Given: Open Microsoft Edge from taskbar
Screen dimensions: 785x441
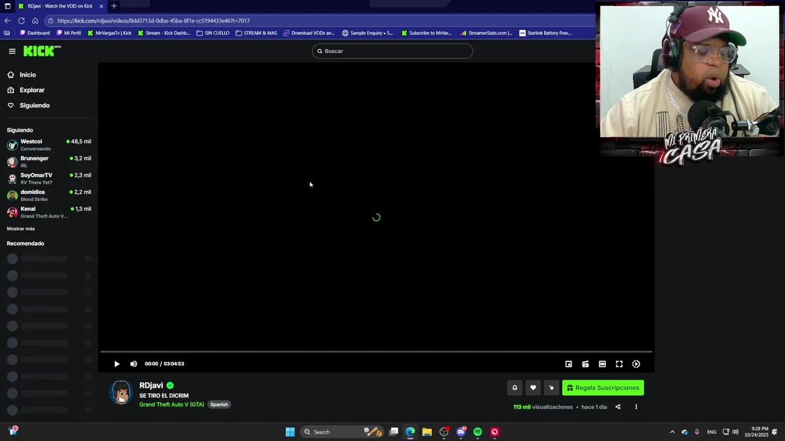Looking at the screenshot, I should [x=410, y=432].
